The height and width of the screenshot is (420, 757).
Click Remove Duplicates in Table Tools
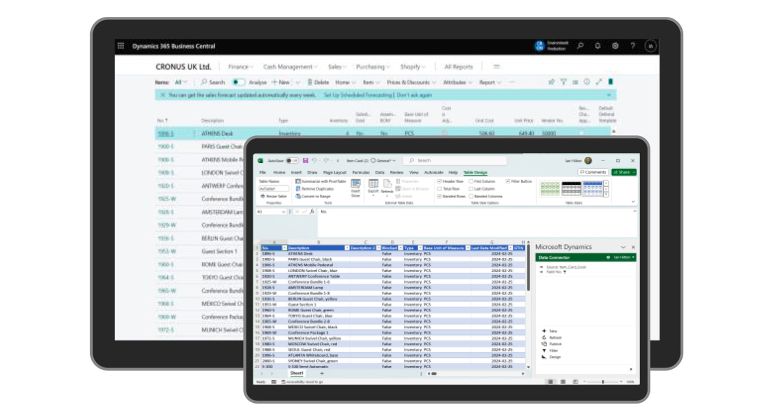[315, 189]
